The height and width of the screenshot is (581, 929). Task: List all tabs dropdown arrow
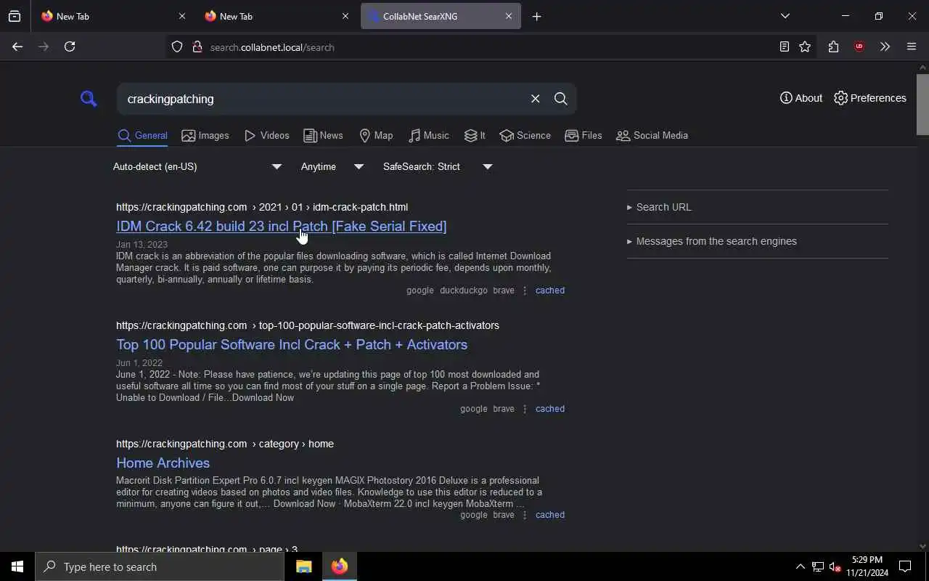point(785,16)
